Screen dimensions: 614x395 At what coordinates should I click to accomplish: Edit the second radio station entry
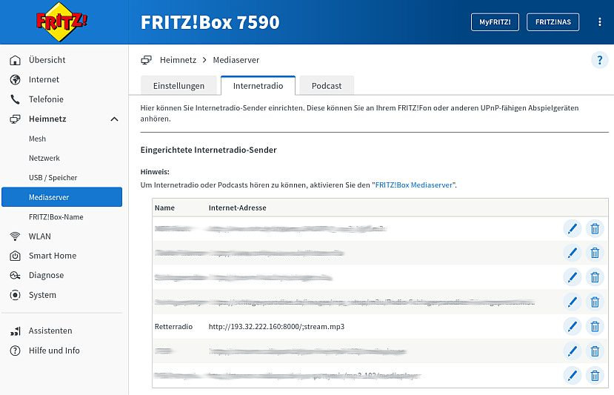point(572,253)
